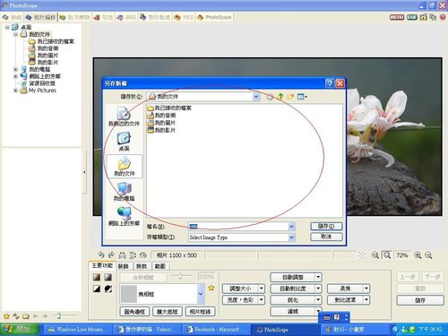Click the 擴大底框 margin button
Screen dimensions: 448x336
168,312
